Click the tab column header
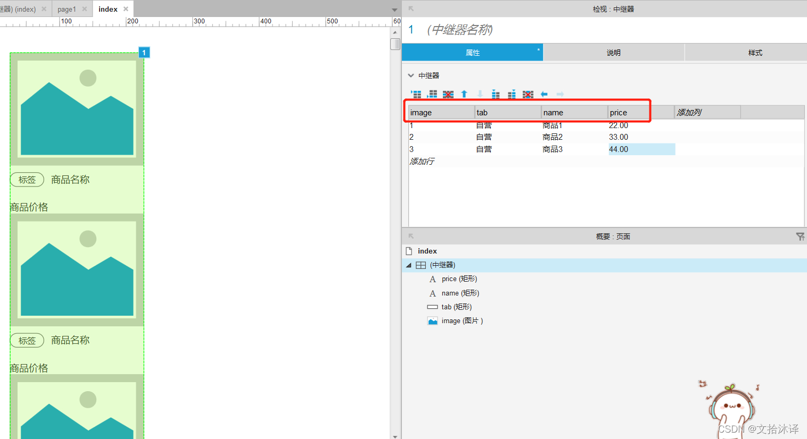The height and width of the screenshot is (439, 807). 508,112
